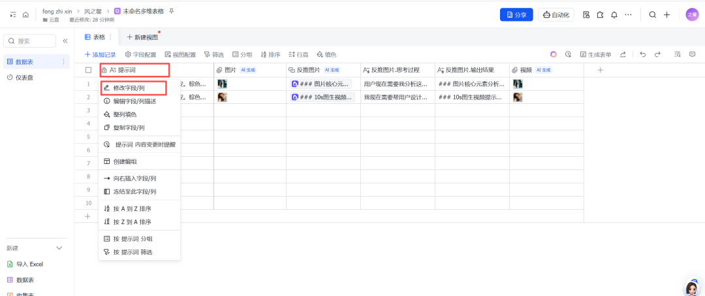This screenshot has height=296, width=705.
Task: Open the comments icon in table toolbar
Action: click(692, 54)
